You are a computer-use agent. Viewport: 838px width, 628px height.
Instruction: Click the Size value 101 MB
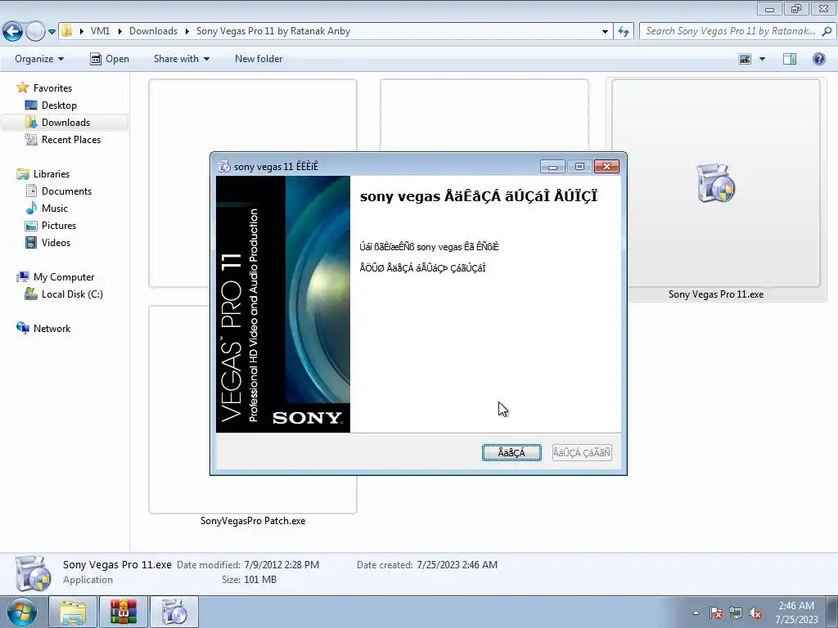(x=259, y=580)
